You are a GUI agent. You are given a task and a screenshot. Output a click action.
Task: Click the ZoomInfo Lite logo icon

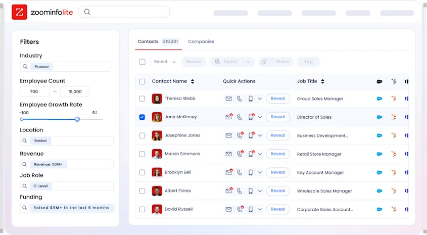pos(19,12)
